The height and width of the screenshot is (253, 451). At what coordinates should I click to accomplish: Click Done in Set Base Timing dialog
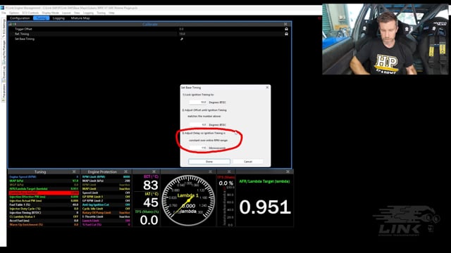coord(209,162)
